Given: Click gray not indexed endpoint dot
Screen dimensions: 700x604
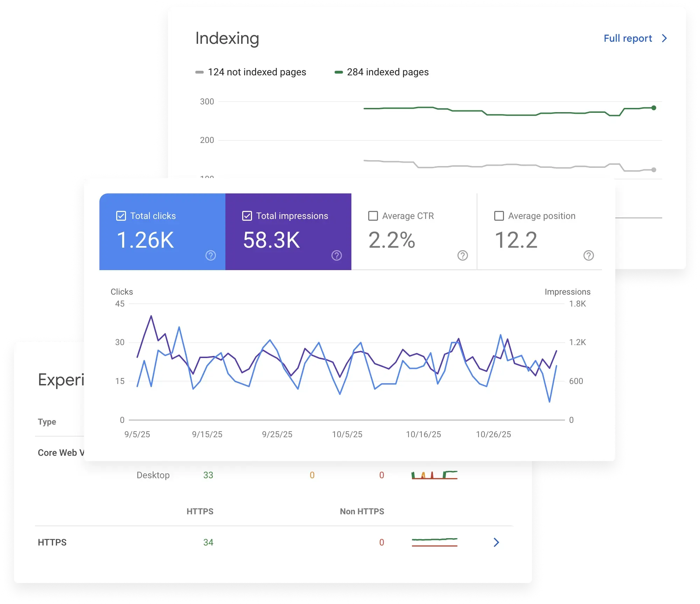Looking at the screenshot, I should [653, 170].
